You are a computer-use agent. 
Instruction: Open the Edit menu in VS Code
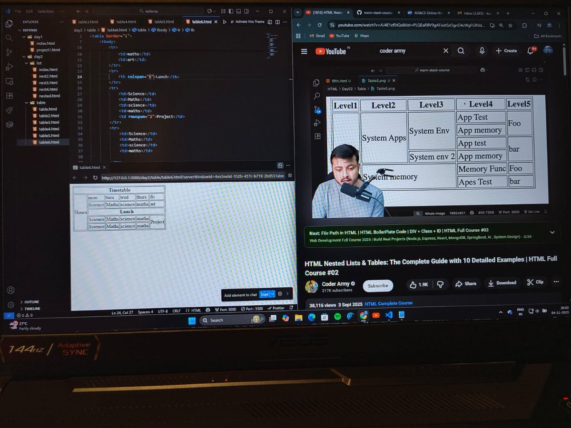[x=30, y=11]
